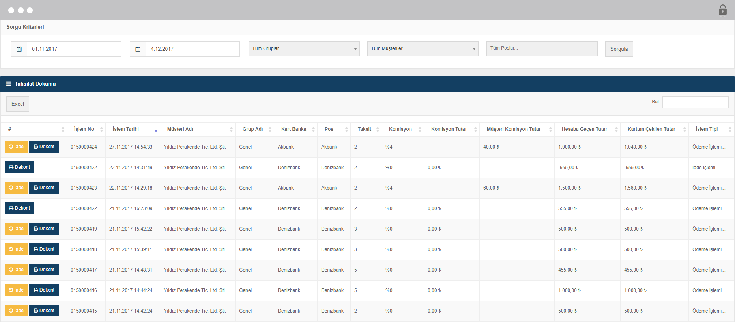Open the start date calendar icon

tap(19, 49)
